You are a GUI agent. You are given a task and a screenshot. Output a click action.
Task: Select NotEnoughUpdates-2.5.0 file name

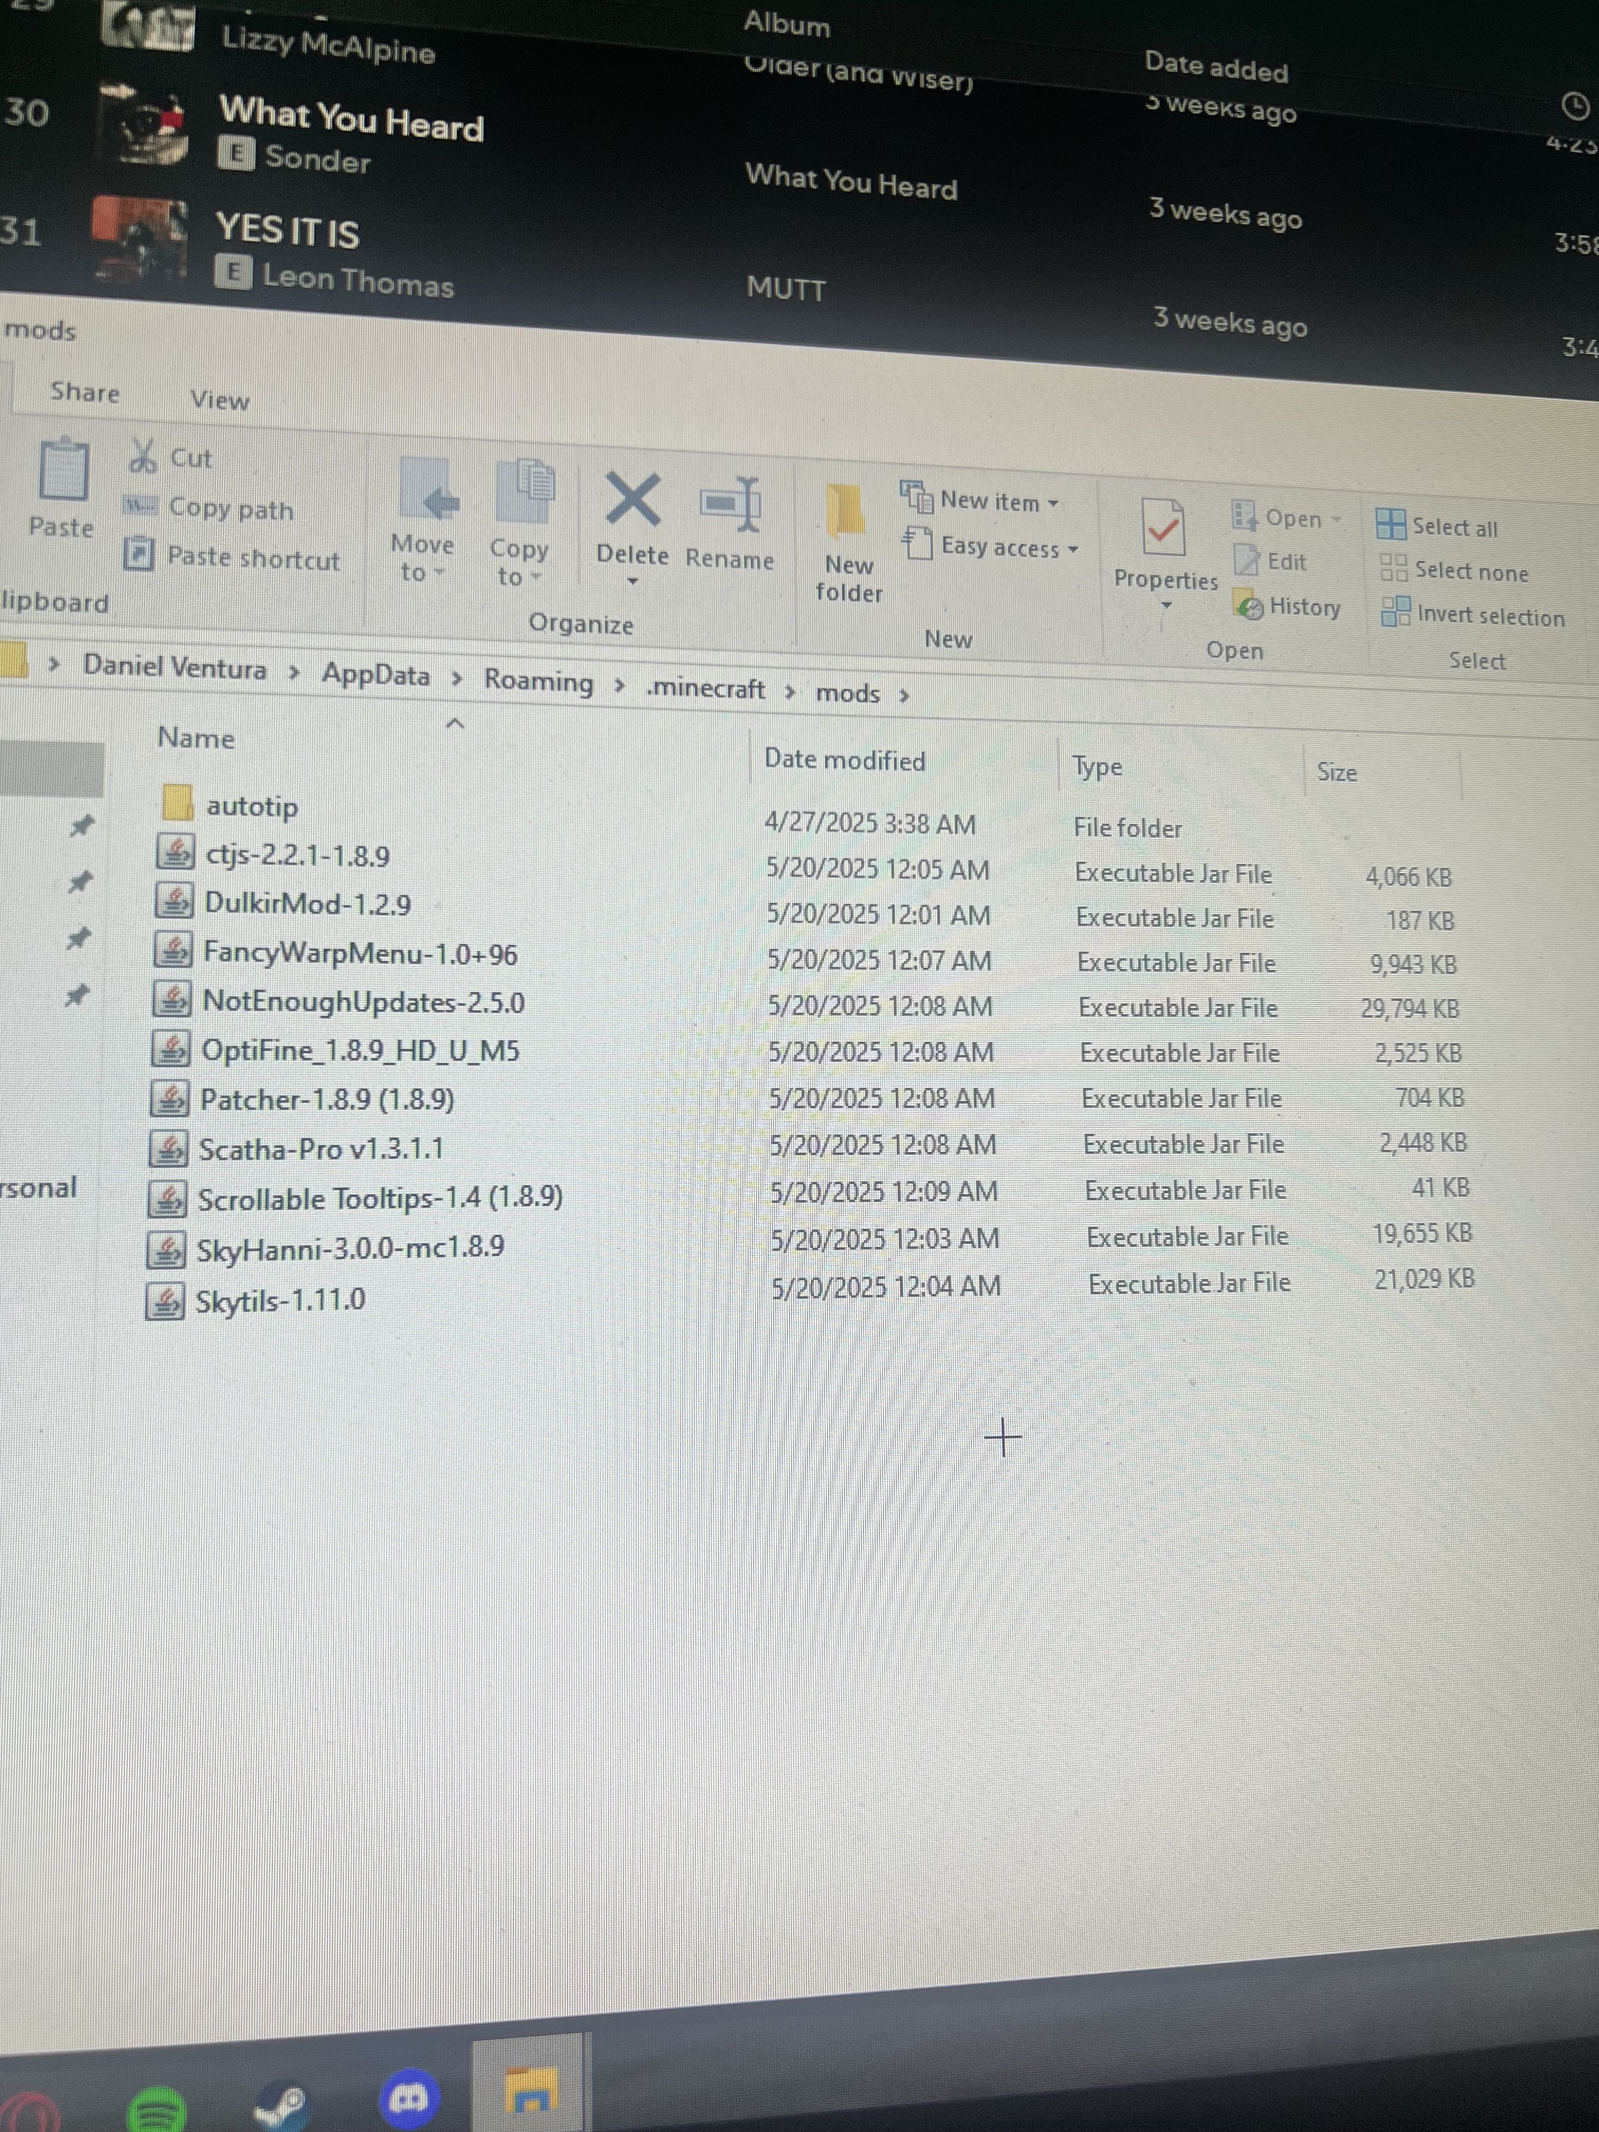coord(363,1003)
